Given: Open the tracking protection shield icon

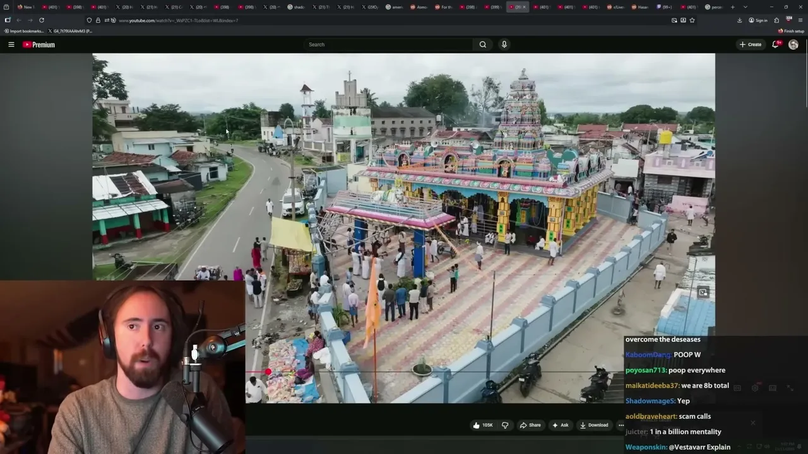Looking at the screenshot, I should tap(89, 20).
